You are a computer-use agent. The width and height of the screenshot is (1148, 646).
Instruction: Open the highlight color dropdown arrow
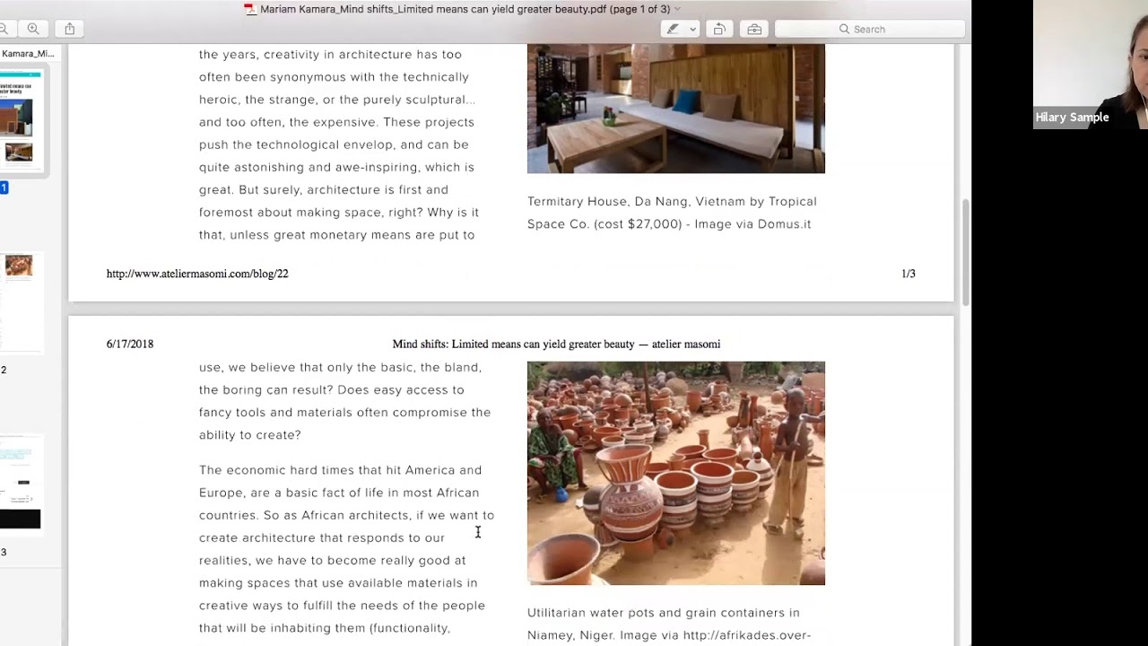coord(692,30)
